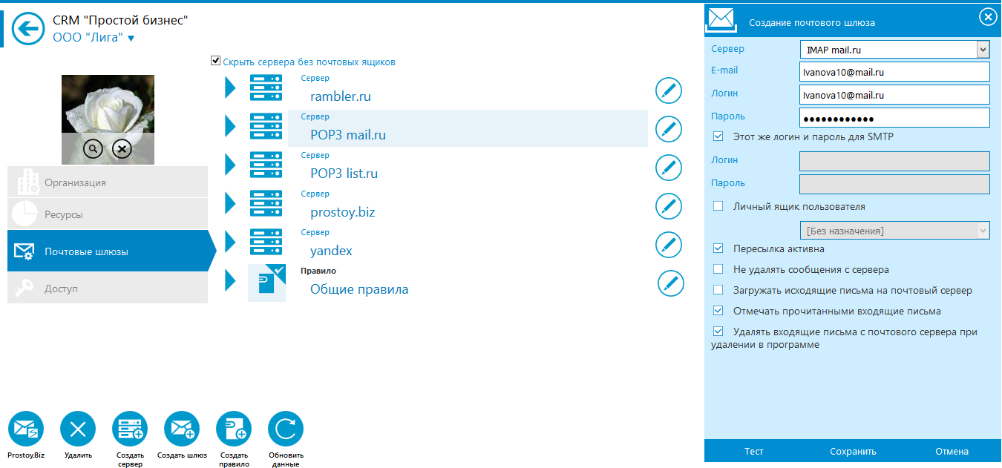
Task: Expand the prostoy.biz server triangle
Action: 230,204
